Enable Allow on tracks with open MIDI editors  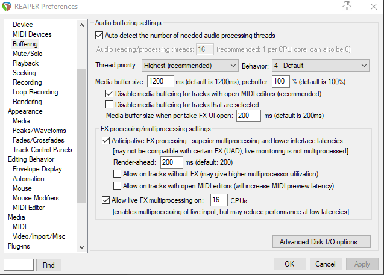point(118,186)
